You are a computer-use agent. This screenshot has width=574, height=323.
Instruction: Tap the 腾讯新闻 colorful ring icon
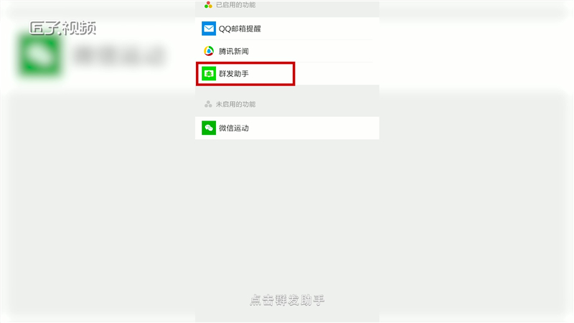209,51
